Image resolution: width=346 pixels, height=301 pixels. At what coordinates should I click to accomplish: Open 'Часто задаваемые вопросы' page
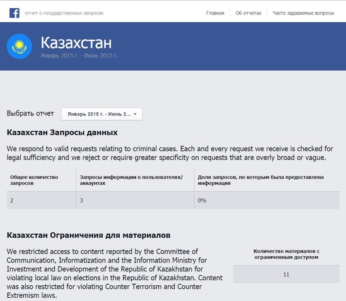pos(303,13)
